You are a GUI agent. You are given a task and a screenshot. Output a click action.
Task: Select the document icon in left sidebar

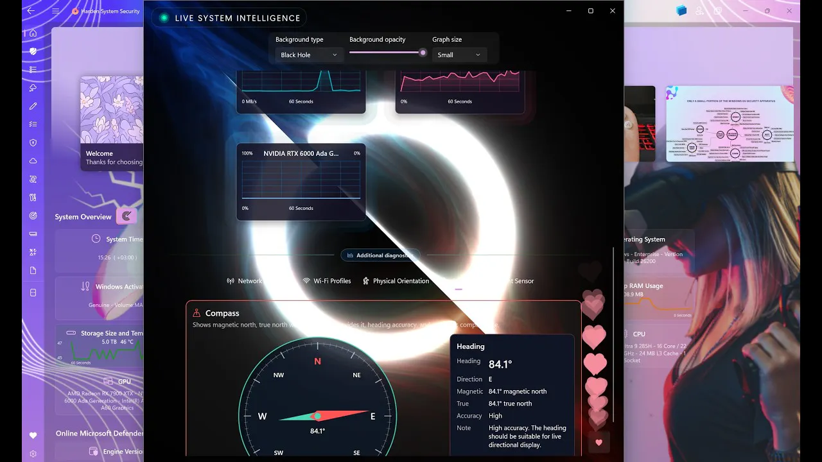(x=33, y=271)
